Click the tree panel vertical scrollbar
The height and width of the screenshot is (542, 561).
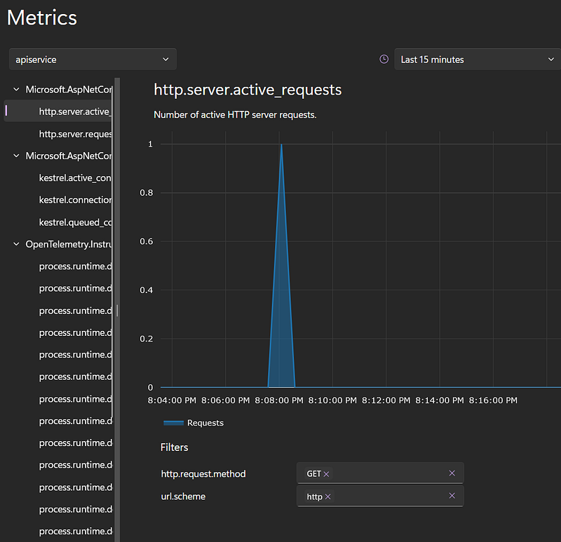pos(112,250)
